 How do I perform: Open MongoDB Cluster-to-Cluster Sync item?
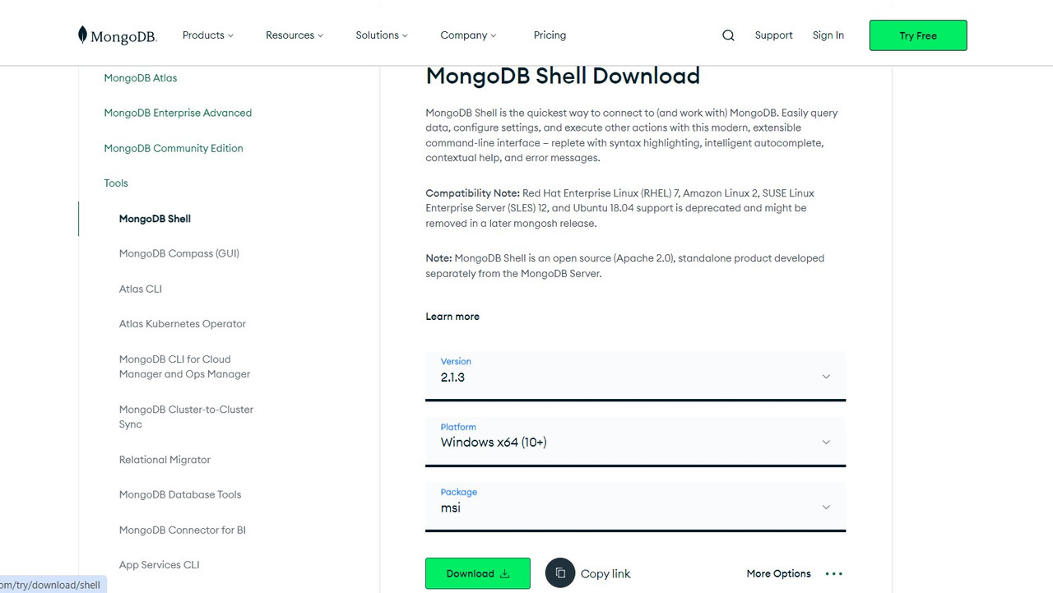(186, 417)
